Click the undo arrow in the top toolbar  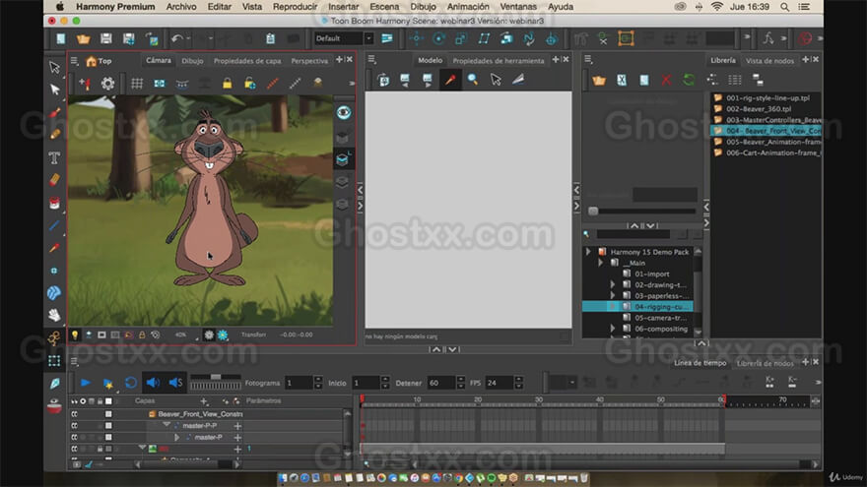177,38
